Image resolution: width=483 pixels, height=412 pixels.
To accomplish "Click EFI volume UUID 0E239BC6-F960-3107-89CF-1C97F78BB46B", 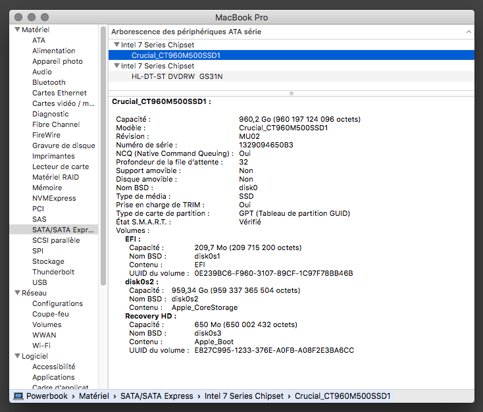I will pyautogui.click(x=274, y=273).
